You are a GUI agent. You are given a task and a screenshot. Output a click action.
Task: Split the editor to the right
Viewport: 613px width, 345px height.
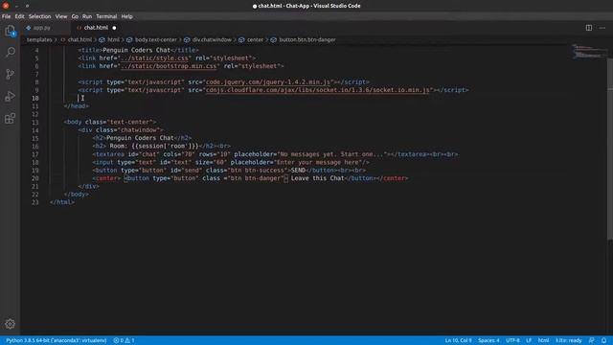pos(588,28)
